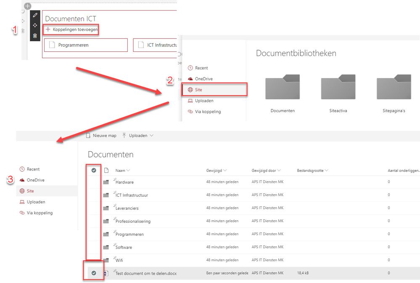The image size is (420, 283).
Task: Uncheck the 'Test document om te delen.docx' checkbox
Action: pyautogui.click(x=94, y=273)
